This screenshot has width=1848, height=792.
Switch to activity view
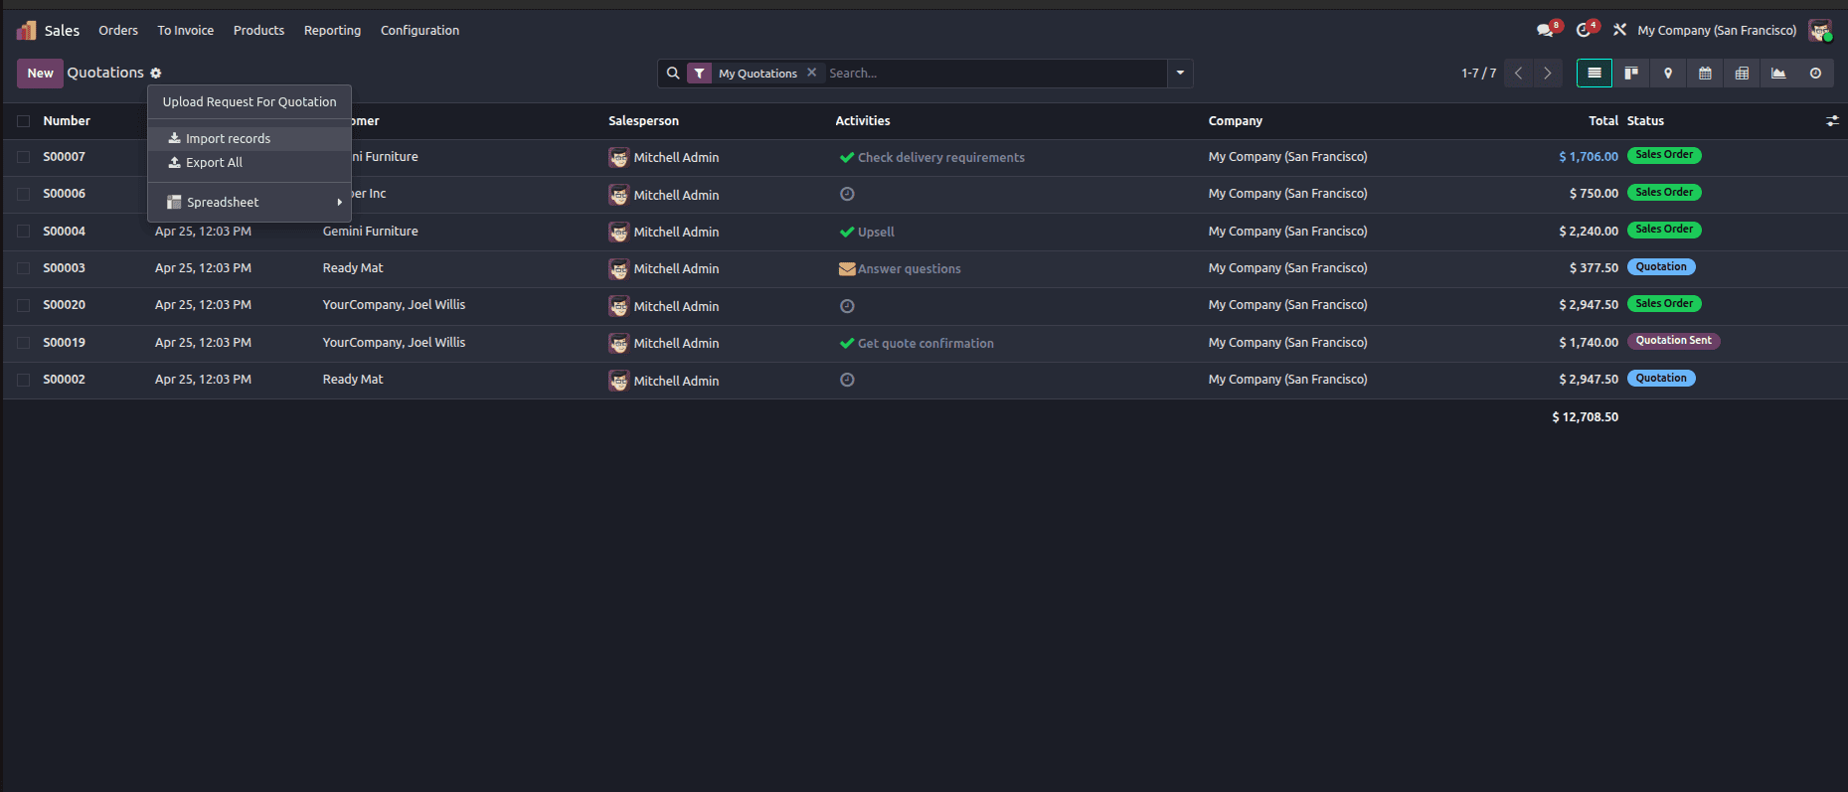pos(1815,74)
